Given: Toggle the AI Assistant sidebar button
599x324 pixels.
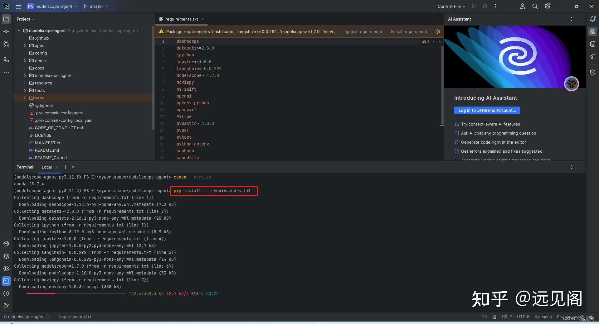Looking at the screenshot, I should (593, 31).
